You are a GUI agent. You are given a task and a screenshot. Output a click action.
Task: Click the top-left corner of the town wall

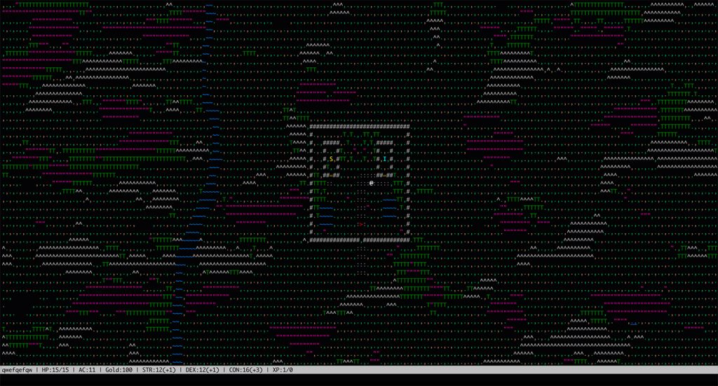click(311, 126)
